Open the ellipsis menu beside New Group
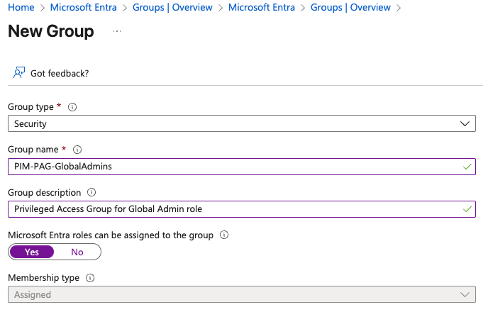Screen dimensions: 483x312 (117, 32)
